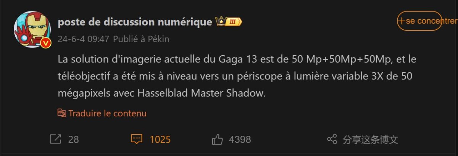
Task: Toggle like with the thumbs-up icon
Action: [x=217, y=139]
